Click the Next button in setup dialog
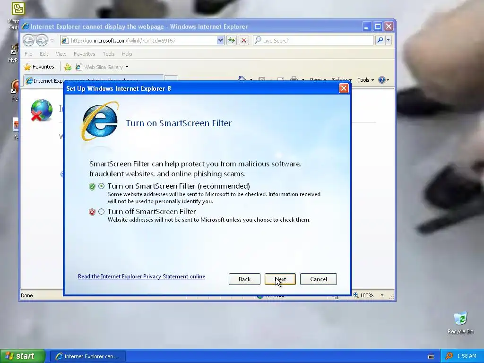 (280, 279)
